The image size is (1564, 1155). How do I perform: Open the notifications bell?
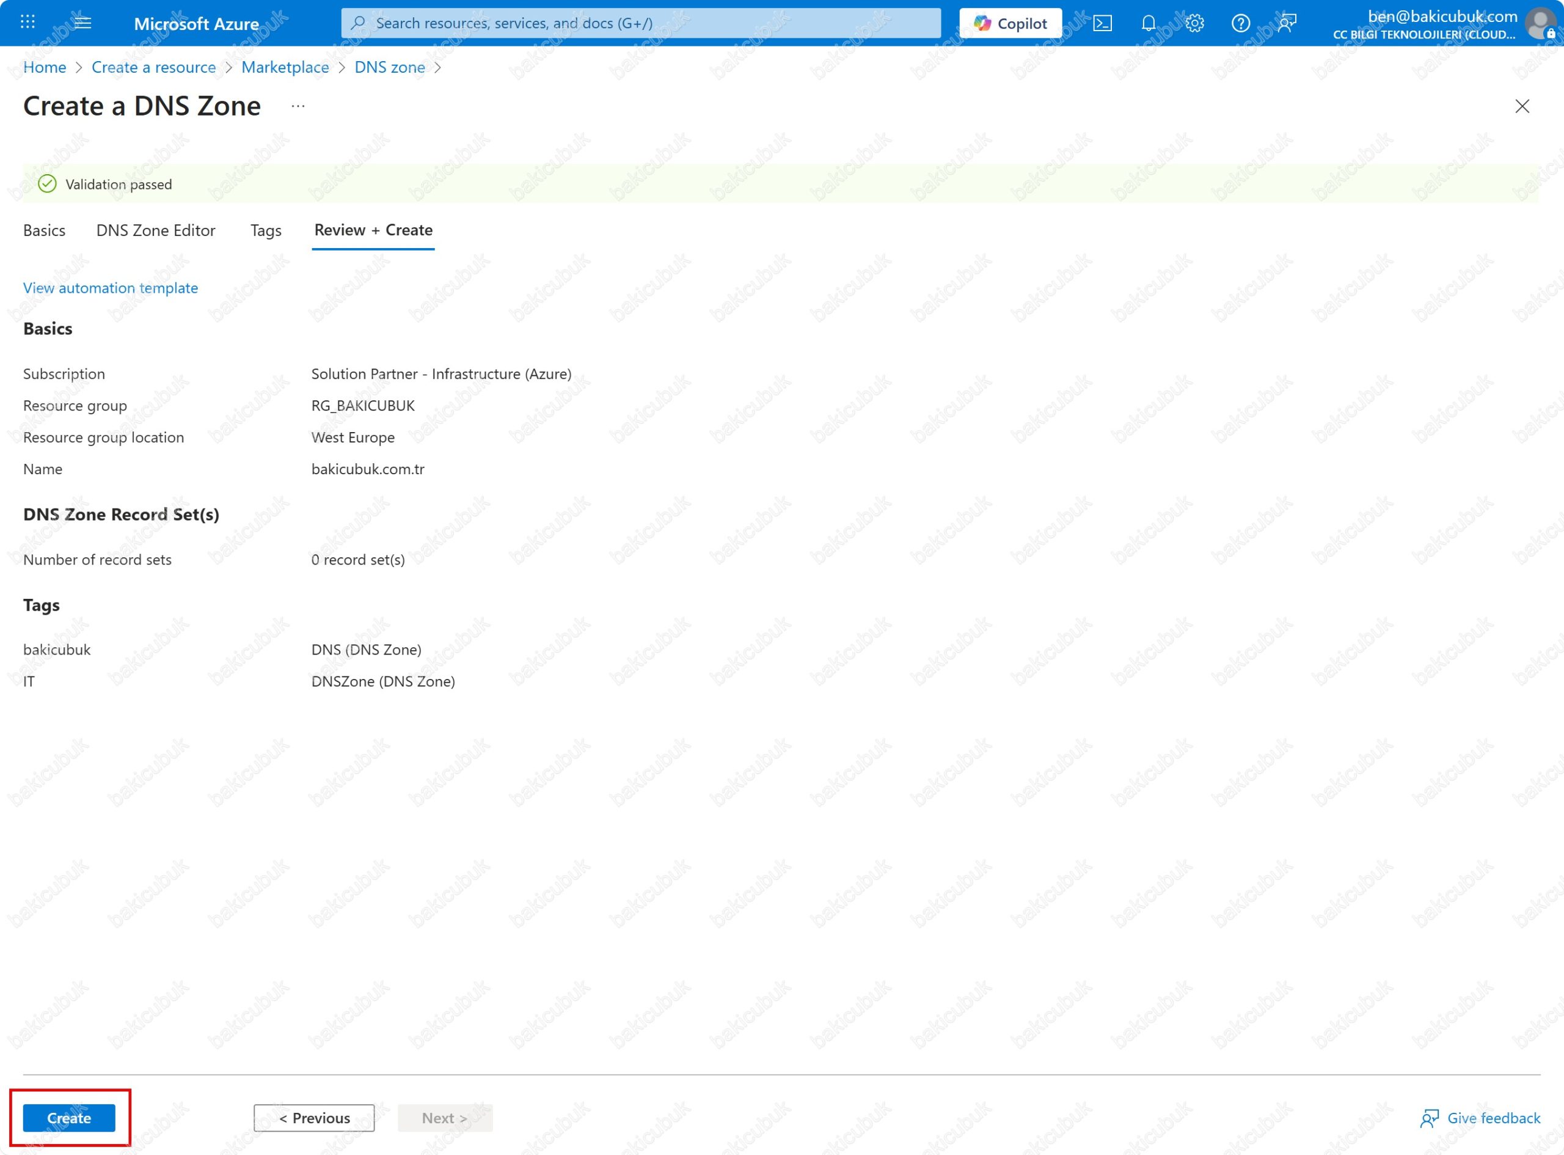tap(1148, 23)
